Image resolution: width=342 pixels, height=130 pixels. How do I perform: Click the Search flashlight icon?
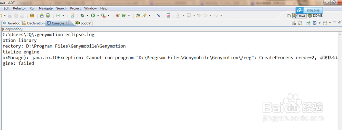(x=144, y=15)
